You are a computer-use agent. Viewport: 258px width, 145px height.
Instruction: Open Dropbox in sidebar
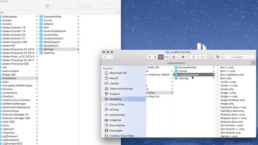click(x=114, y=94)
